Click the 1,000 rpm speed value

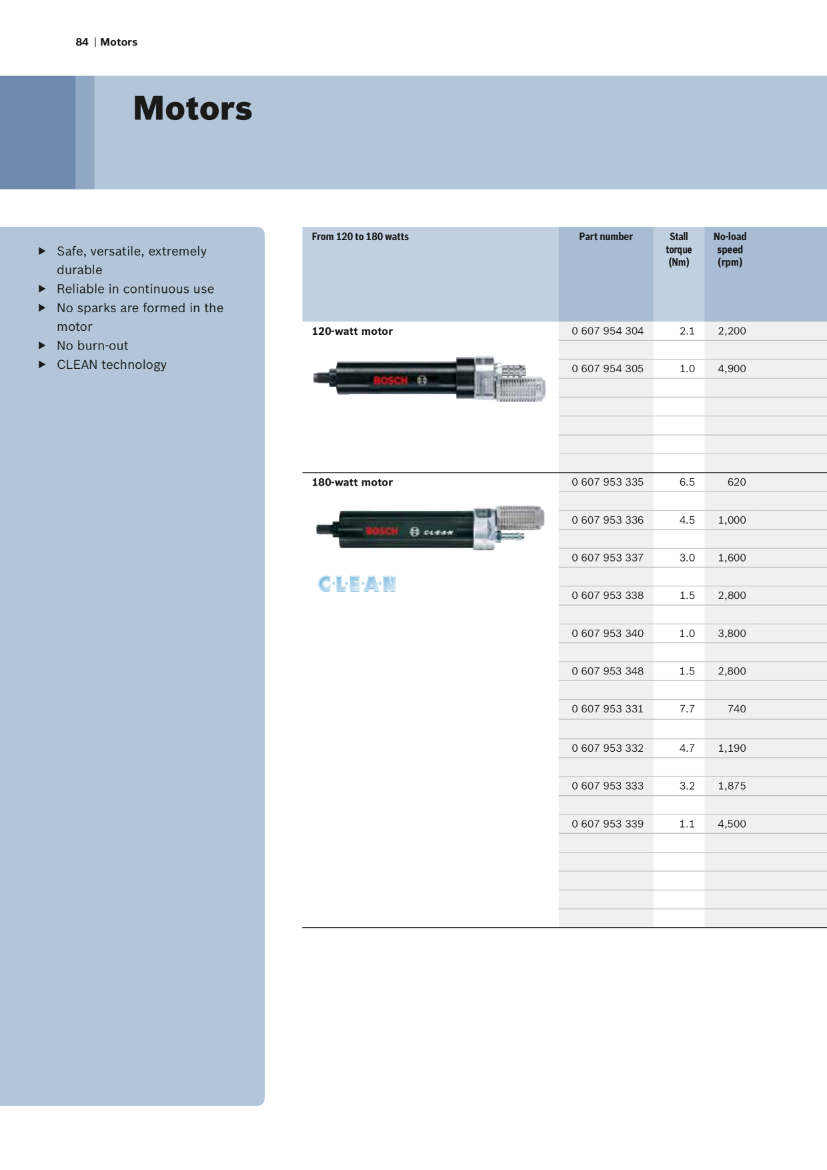point(732,520)
